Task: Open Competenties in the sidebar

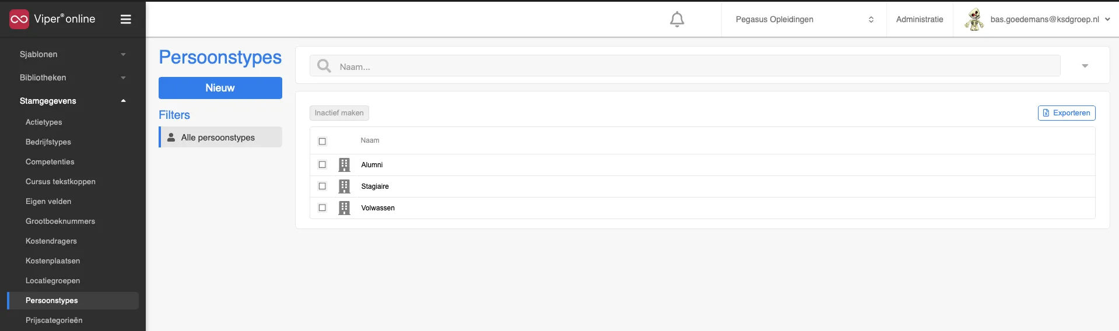Action: tap(50, 161)
